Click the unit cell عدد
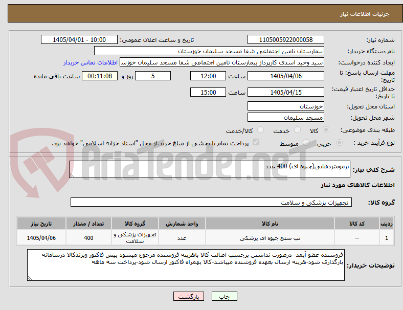Image resolution: width=403 pixels, height=310 pixels. (x=182, y=238)
